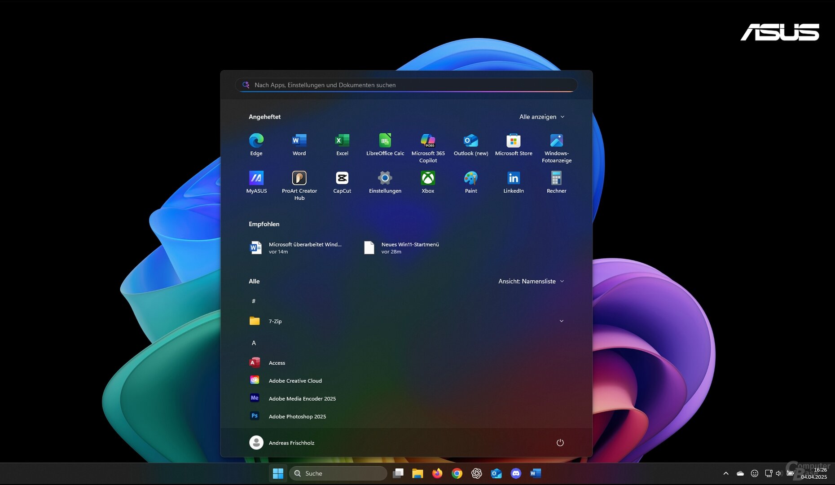This screenshot has height=485, width=835.
Task: Launch Xbox app
Action: click(x=428, y=182)
